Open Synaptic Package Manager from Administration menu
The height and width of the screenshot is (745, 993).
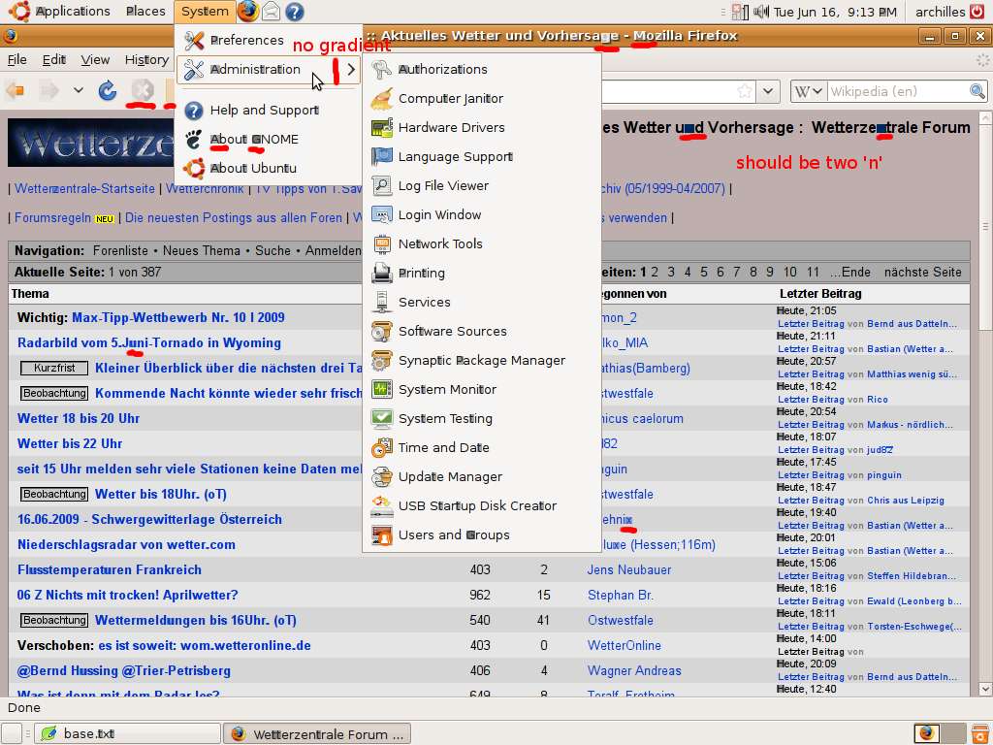click(481, 360)
